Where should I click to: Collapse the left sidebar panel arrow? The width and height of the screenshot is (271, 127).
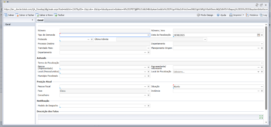32,20
